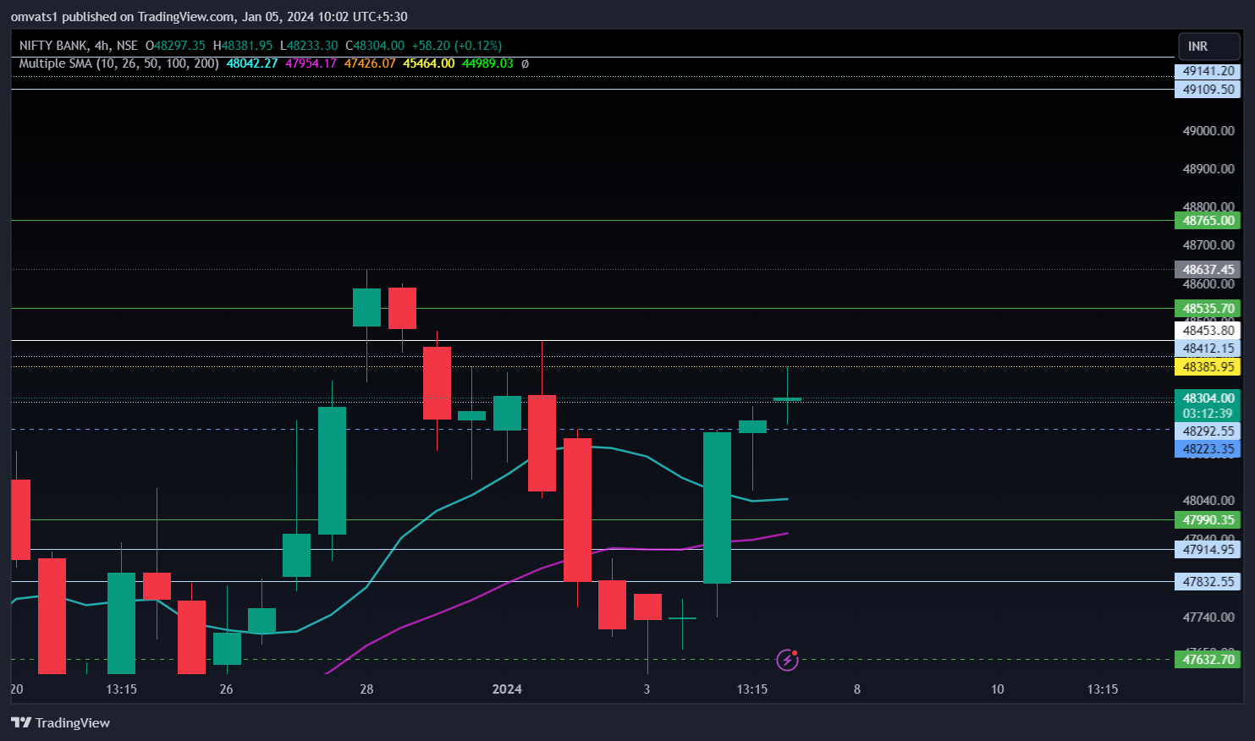This screenshot has height=741, width=1255.
Task: Select the blue 48223.35 price label
Action: (x=1208, y=449)
